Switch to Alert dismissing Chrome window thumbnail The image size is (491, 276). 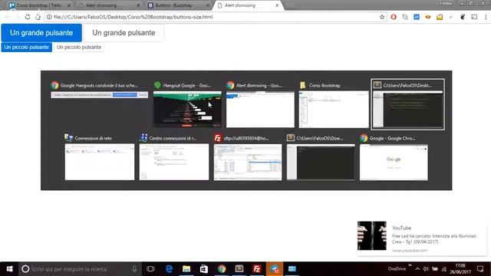pos(260,104)
